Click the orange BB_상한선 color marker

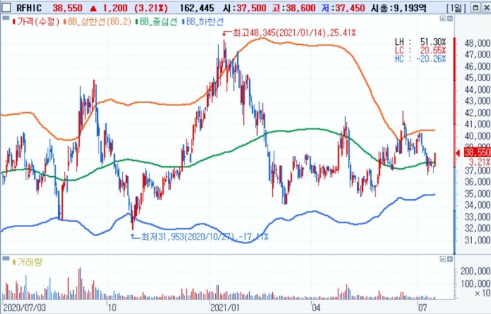pyautogui.click(x=65, y=22)
